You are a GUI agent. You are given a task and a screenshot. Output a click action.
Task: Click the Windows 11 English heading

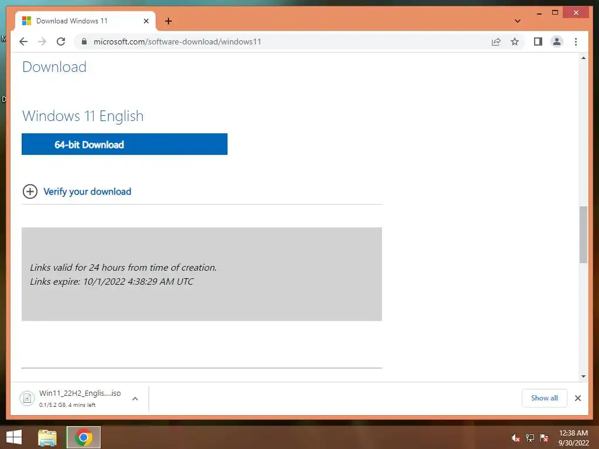[x=83, y=116]
